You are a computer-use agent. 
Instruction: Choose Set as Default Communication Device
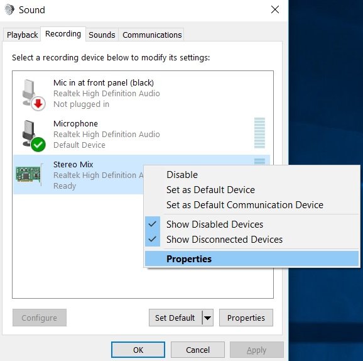tap(252, 205)
